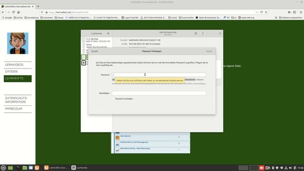
Task: Open the schulnetz bookmarks folder
Action: tap(47, 18)
